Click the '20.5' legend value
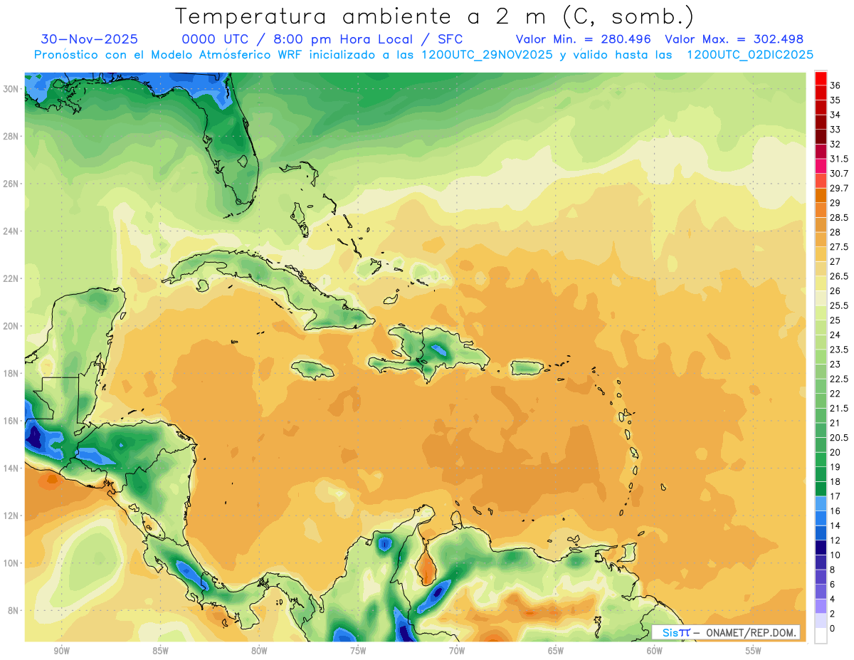 coord(839,438)
